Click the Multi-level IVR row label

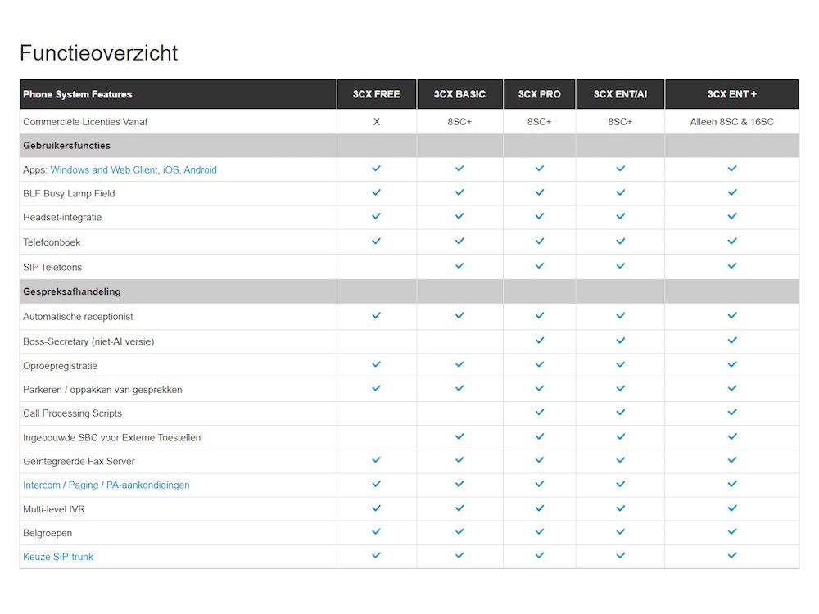coord(54,509)
